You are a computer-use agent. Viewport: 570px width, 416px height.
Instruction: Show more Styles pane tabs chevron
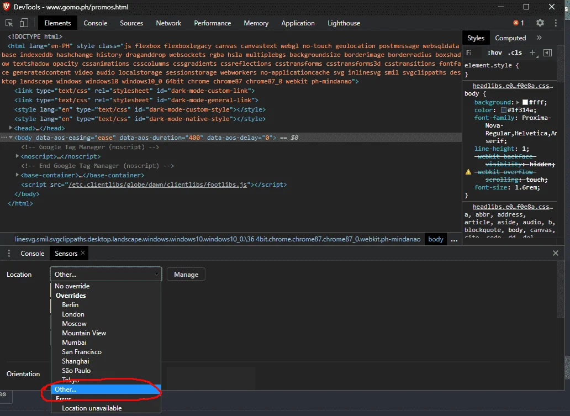(x=539, y=38)
